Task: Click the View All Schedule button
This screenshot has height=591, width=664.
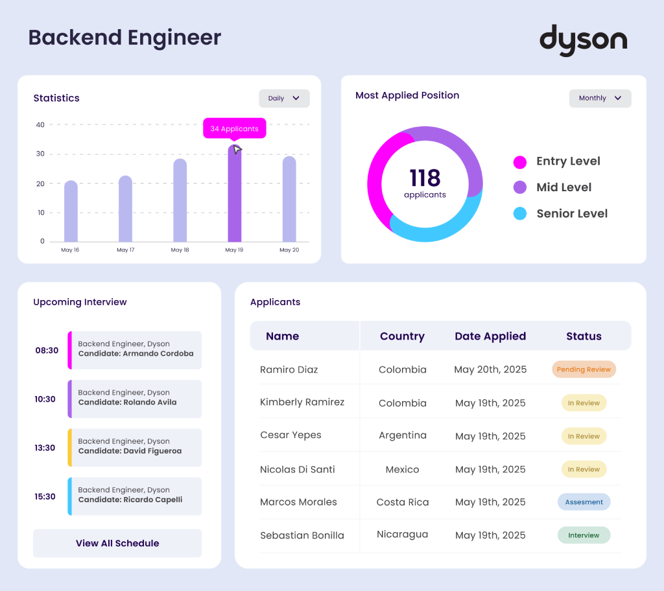Action: pyautogui.click(x=117, y=543)
